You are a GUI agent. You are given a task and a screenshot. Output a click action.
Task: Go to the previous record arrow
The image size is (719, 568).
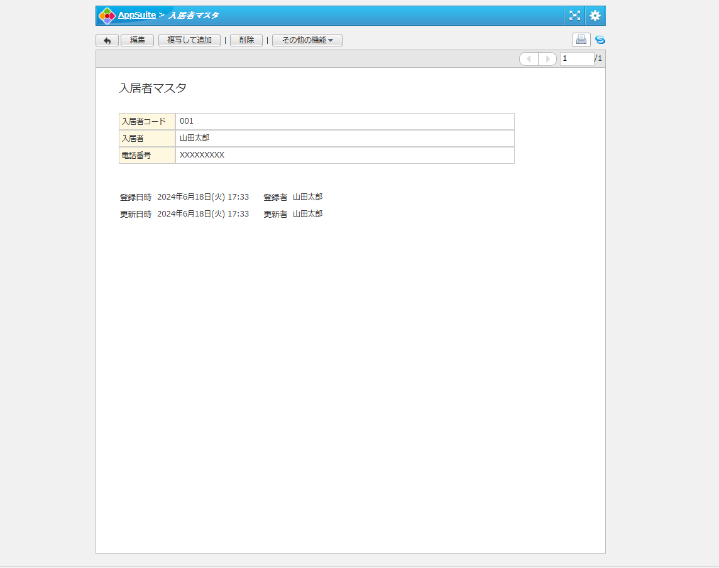[529, 59]
